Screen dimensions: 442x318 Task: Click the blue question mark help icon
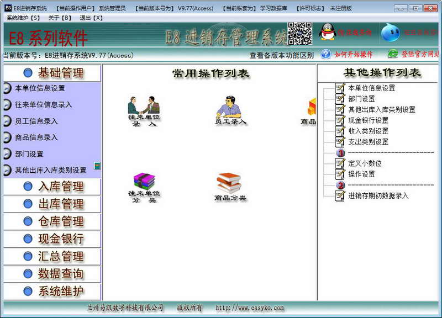pyautogui.click(x=326, y=54)
